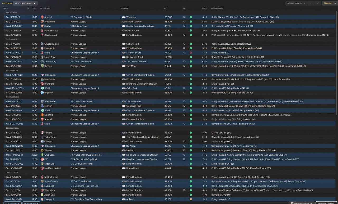Viewport: 338px width, 204px height.
Task: Click the red loss indicator in Stadio San Siro row
Action: tap(191, 53)
